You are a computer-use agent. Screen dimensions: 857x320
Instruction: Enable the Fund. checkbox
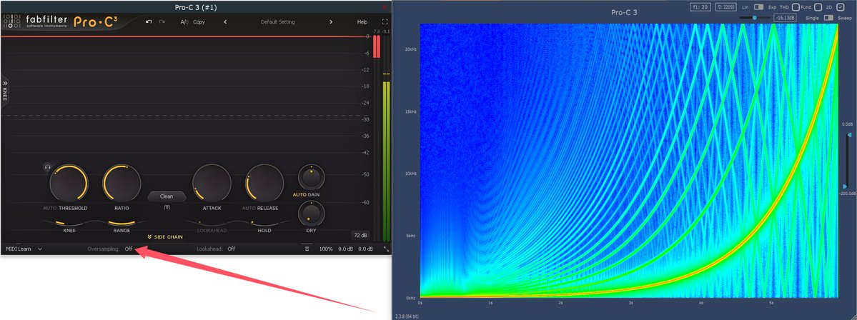[x=818, y=7]
